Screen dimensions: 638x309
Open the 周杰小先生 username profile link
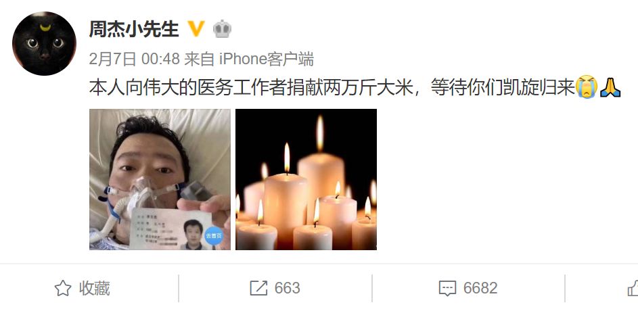pos(134,29)
